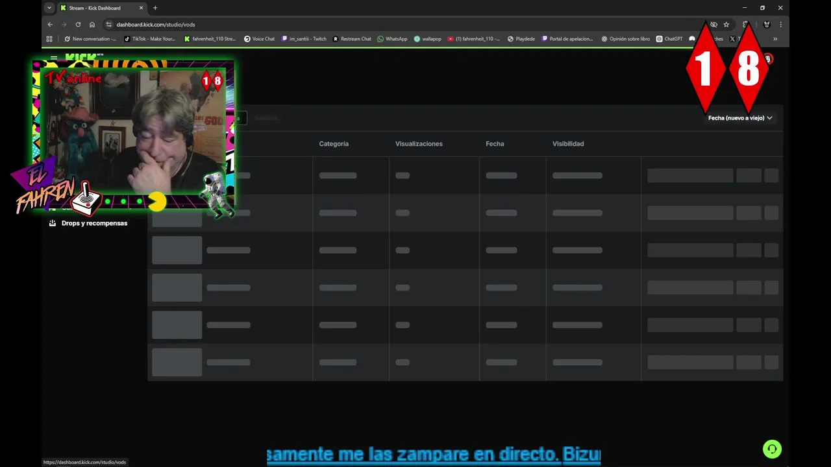The width and height of the screenshot is (831, 467).
Task: Go back to the previous page
Action: point(50,25)
